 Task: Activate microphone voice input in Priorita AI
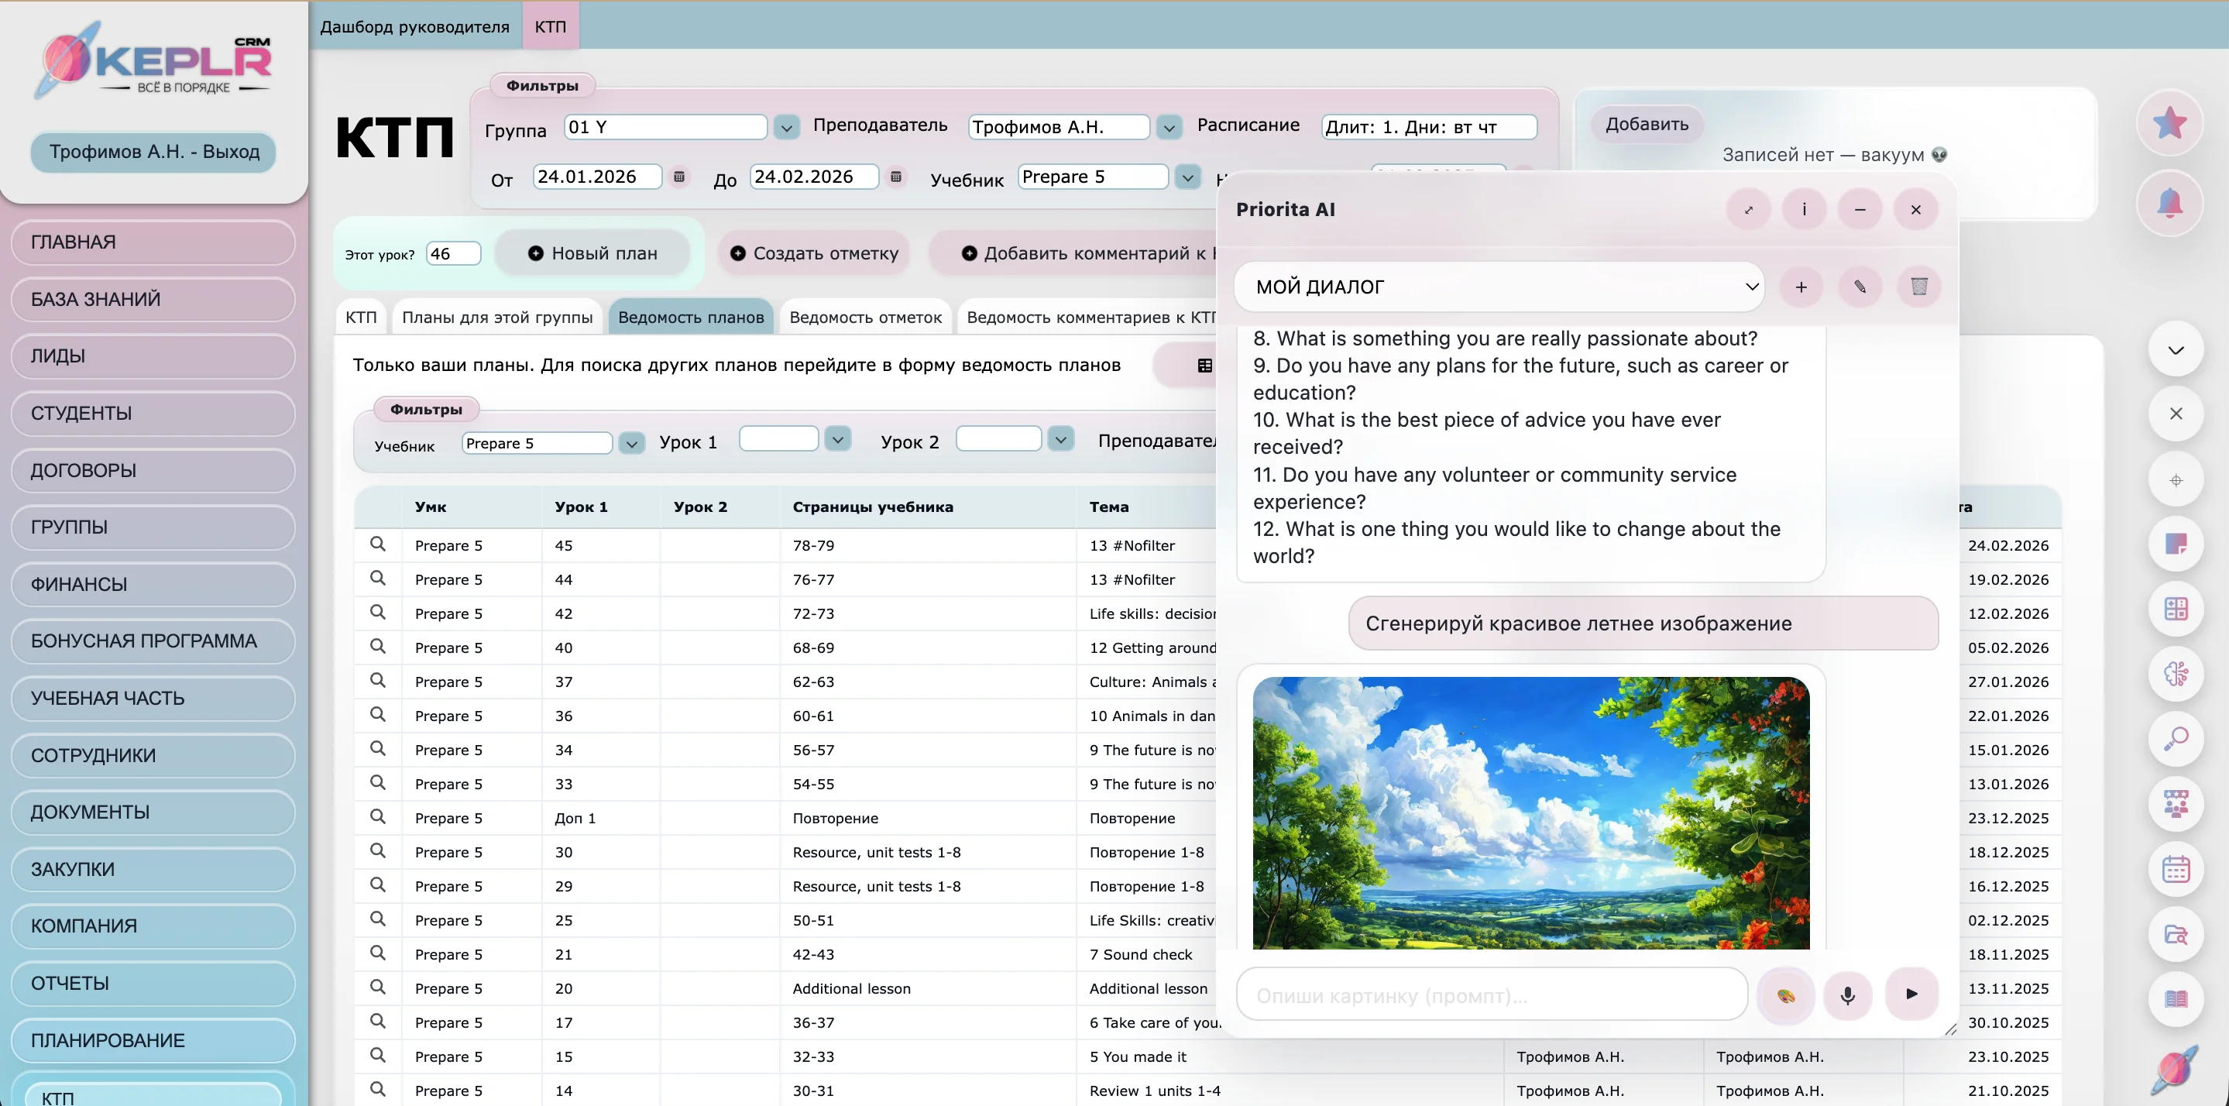click(1847, 995)
